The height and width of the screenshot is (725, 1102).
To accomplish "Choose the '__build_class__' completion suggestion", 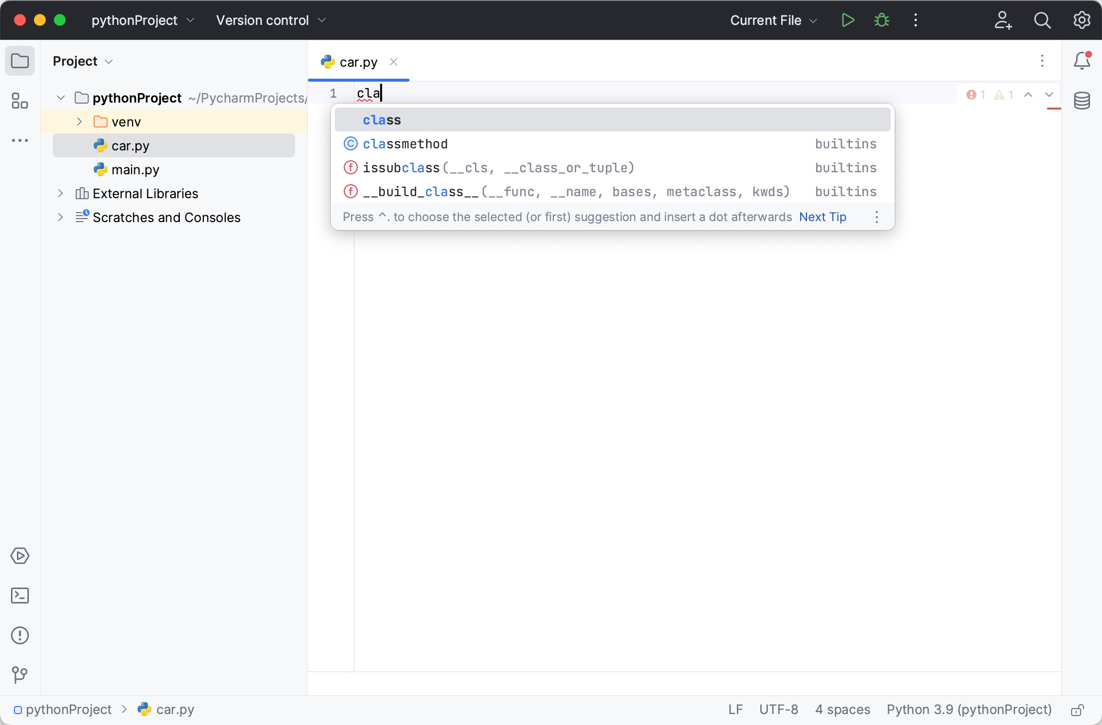I will (x=612, y=192).
